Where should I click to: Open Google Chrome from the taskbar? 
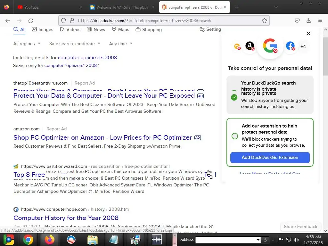click(x=28, y=240)
